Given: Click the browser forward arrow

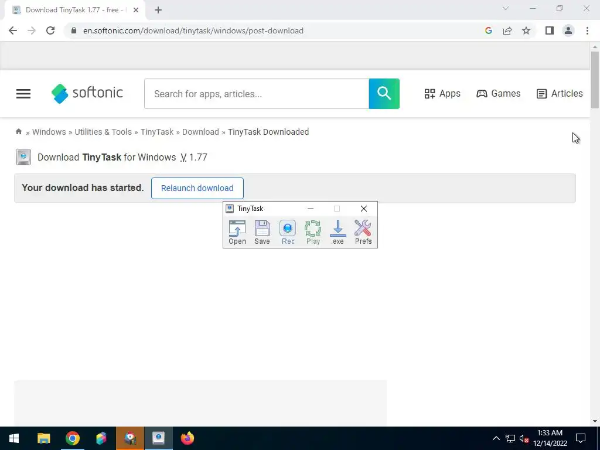Looking at the screenshot, I should pos(32,30).
